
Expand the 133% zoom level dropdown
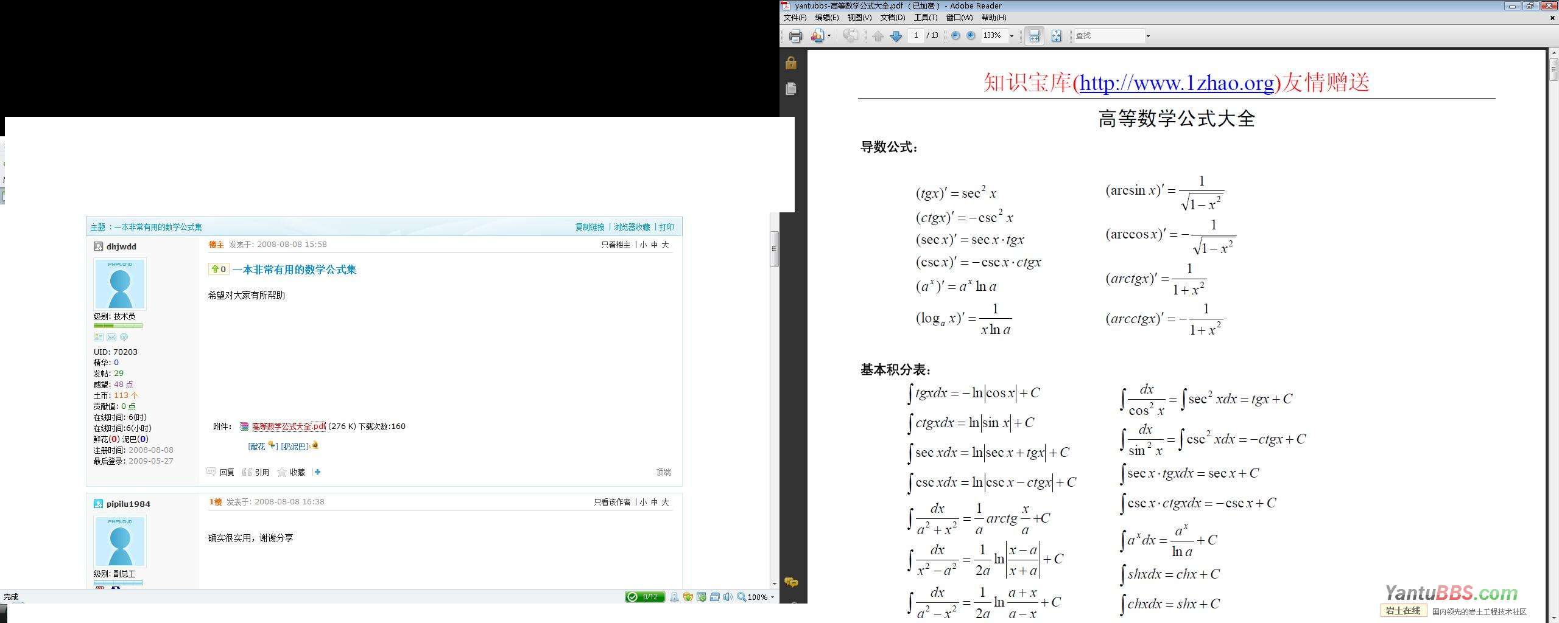pyautogui.click(x=1012, y=36)
